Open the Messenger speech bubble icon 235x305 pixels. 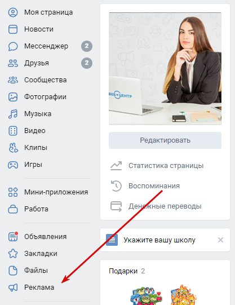[x=13, y=46]
